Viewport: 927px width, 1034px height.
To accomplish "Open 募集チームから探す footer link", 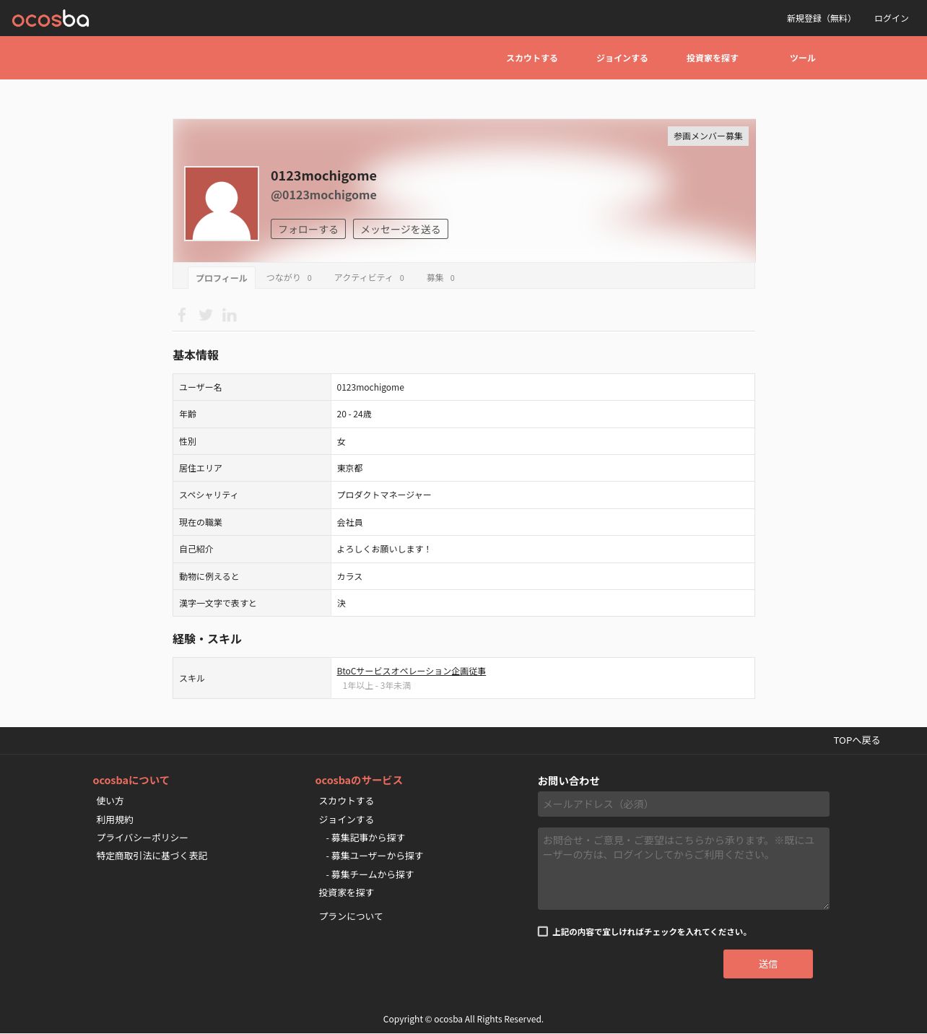I will click(370, 875).
